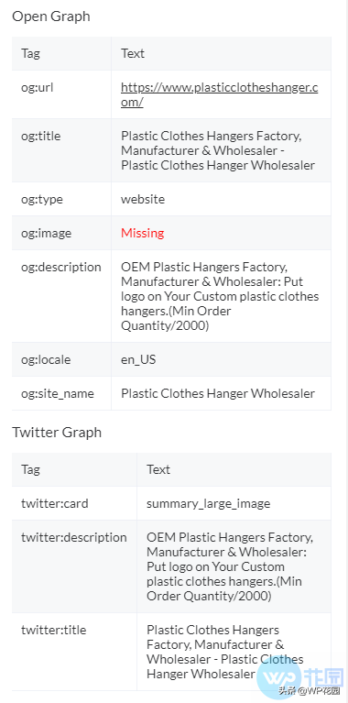Click the red Missing og:image value
The height and width of the screenshot is (703, 348).
click(x=143, y=233)
